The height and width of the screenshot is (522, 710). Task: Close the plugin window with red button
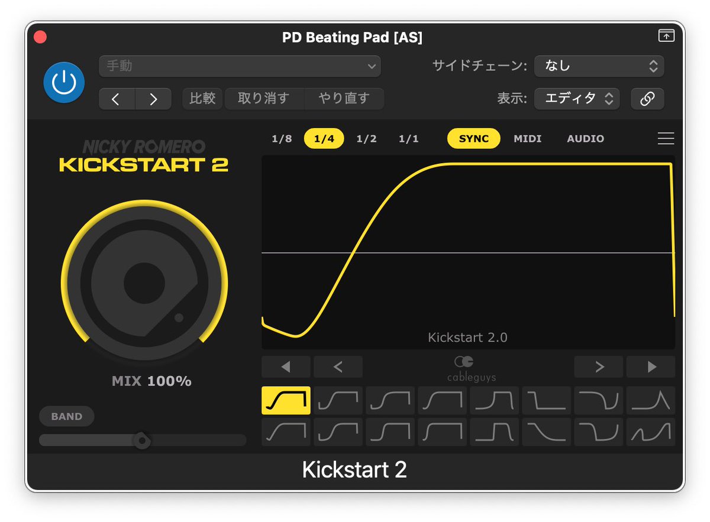pos(40,37)
